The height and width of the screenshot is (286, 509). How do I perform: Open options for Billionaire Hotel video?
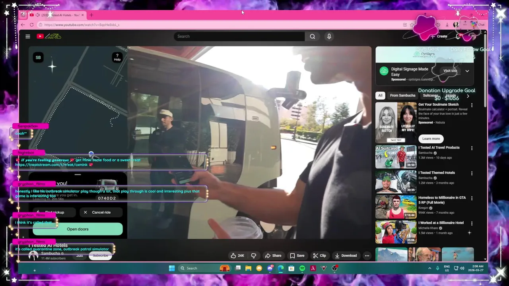[x=472, y=224]
